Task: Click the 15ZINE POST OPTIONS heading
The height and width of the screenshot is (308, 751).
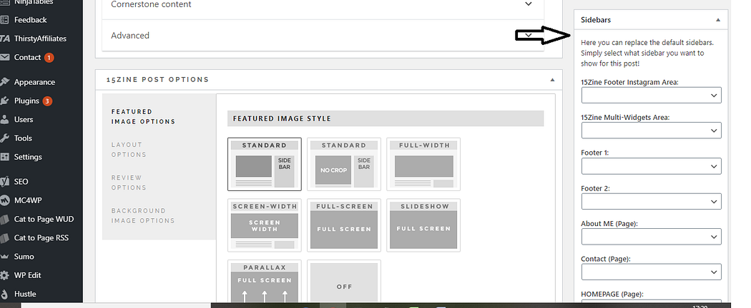Action: (157, 80)
